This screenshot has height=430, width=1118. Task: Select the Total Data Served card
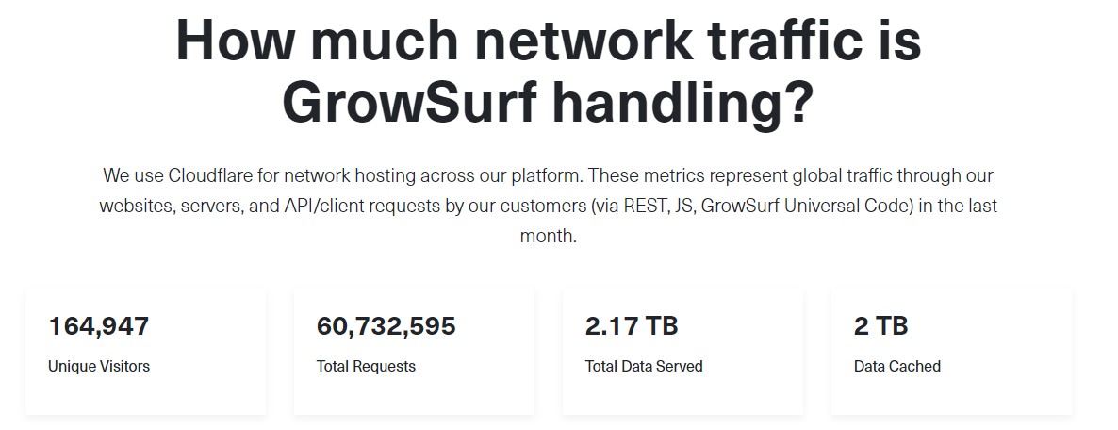pos(683,351)
